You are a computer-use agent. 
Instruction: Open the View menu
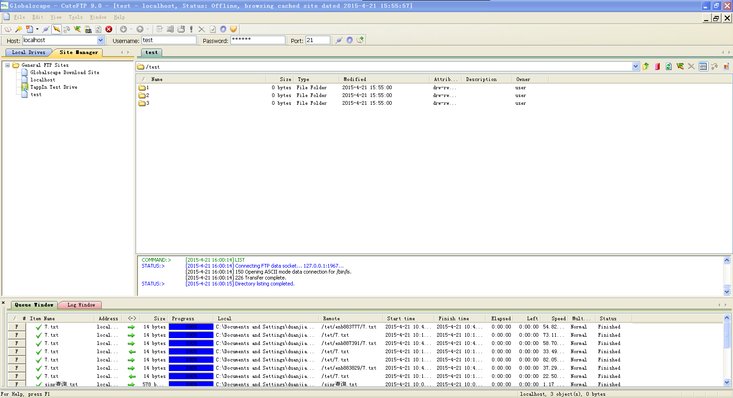click(x=56, y=17)
